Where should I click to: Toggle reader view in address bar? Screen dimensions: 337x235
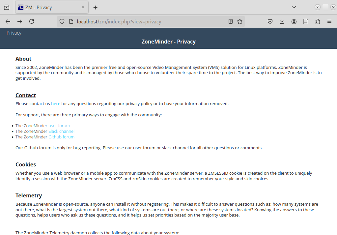click(x=230, y=21)
